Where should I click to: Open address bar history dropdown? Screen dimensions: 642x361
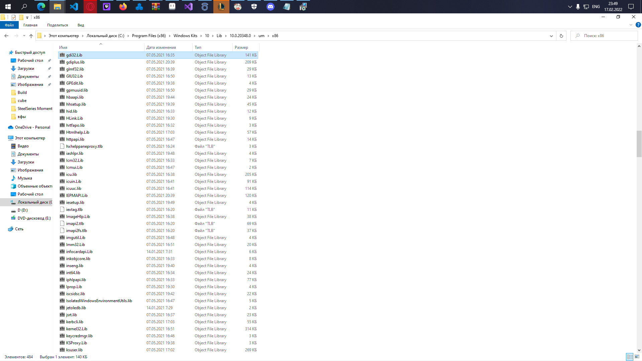click(x=551, y=36)
